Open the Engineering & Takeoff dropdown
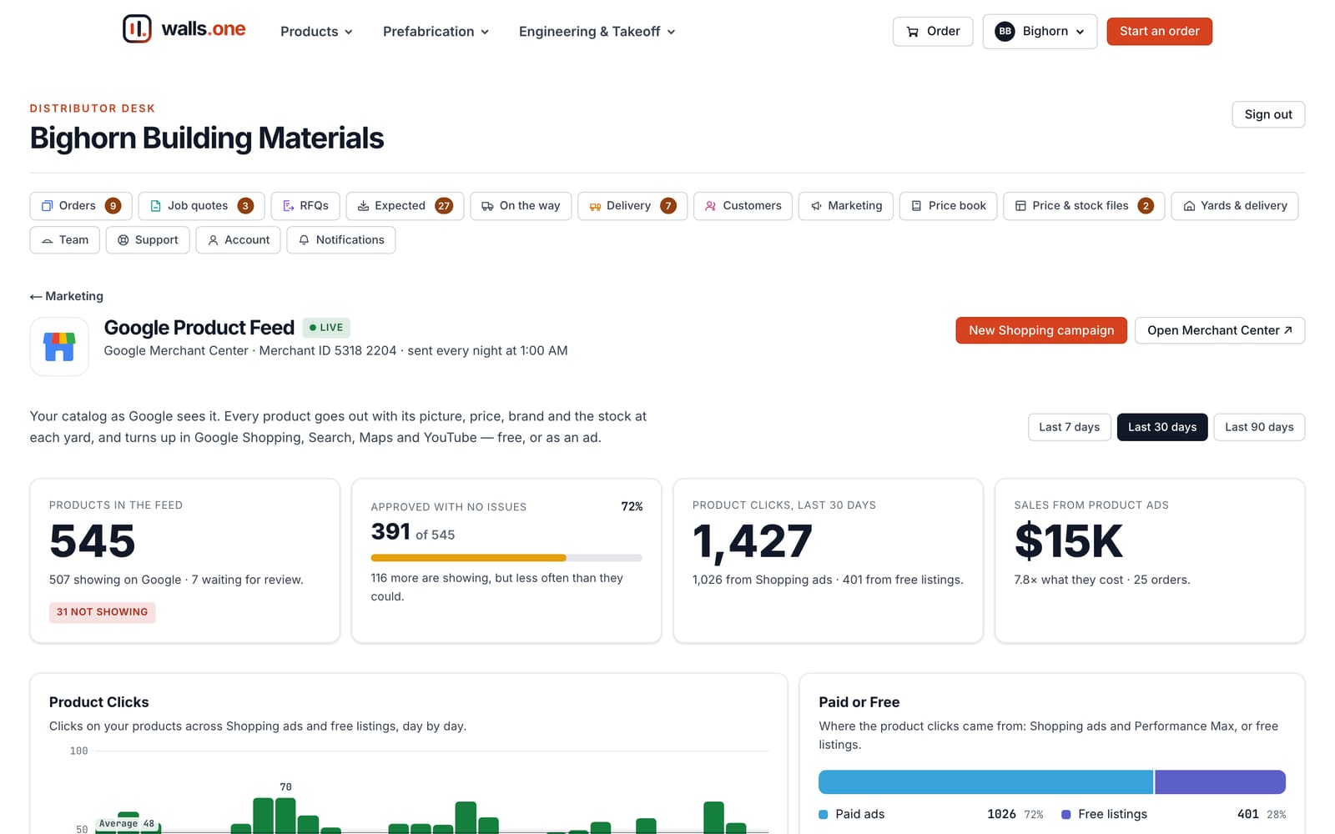The height and width of the screenshot is (834, 1335). pos(597,32)
